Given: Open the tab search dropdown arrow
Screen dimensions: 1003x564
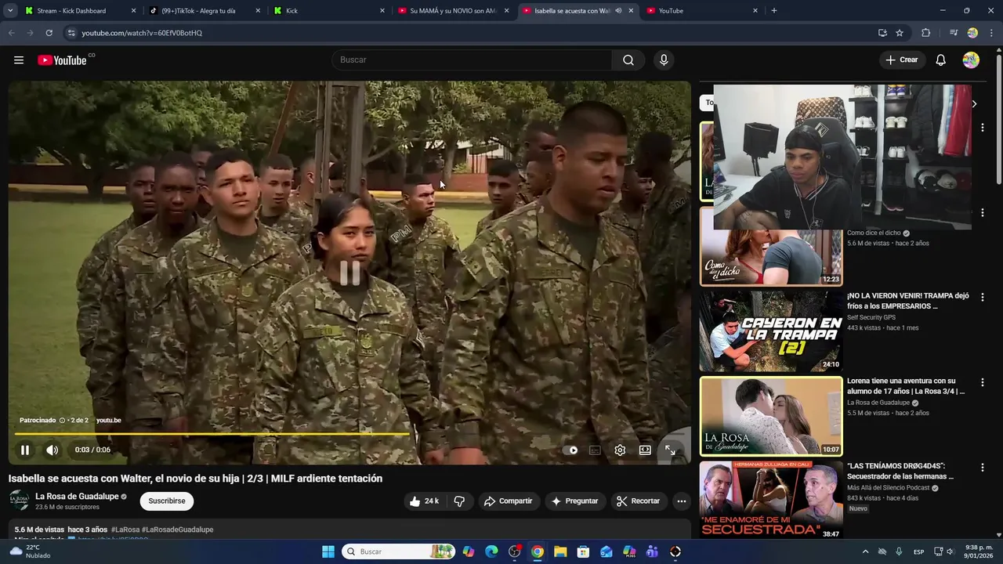Looking at the screenshot, I should pos(10,11).
